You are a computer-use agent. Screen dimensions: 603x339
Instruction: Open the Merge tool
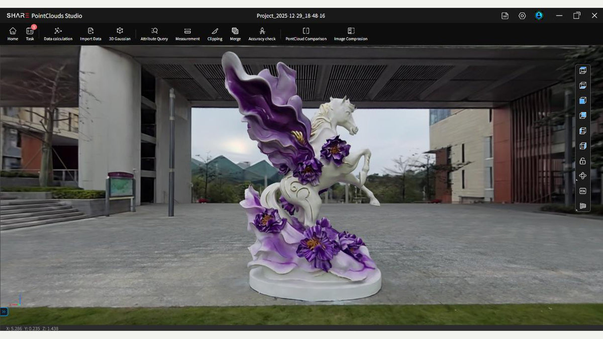235,34
